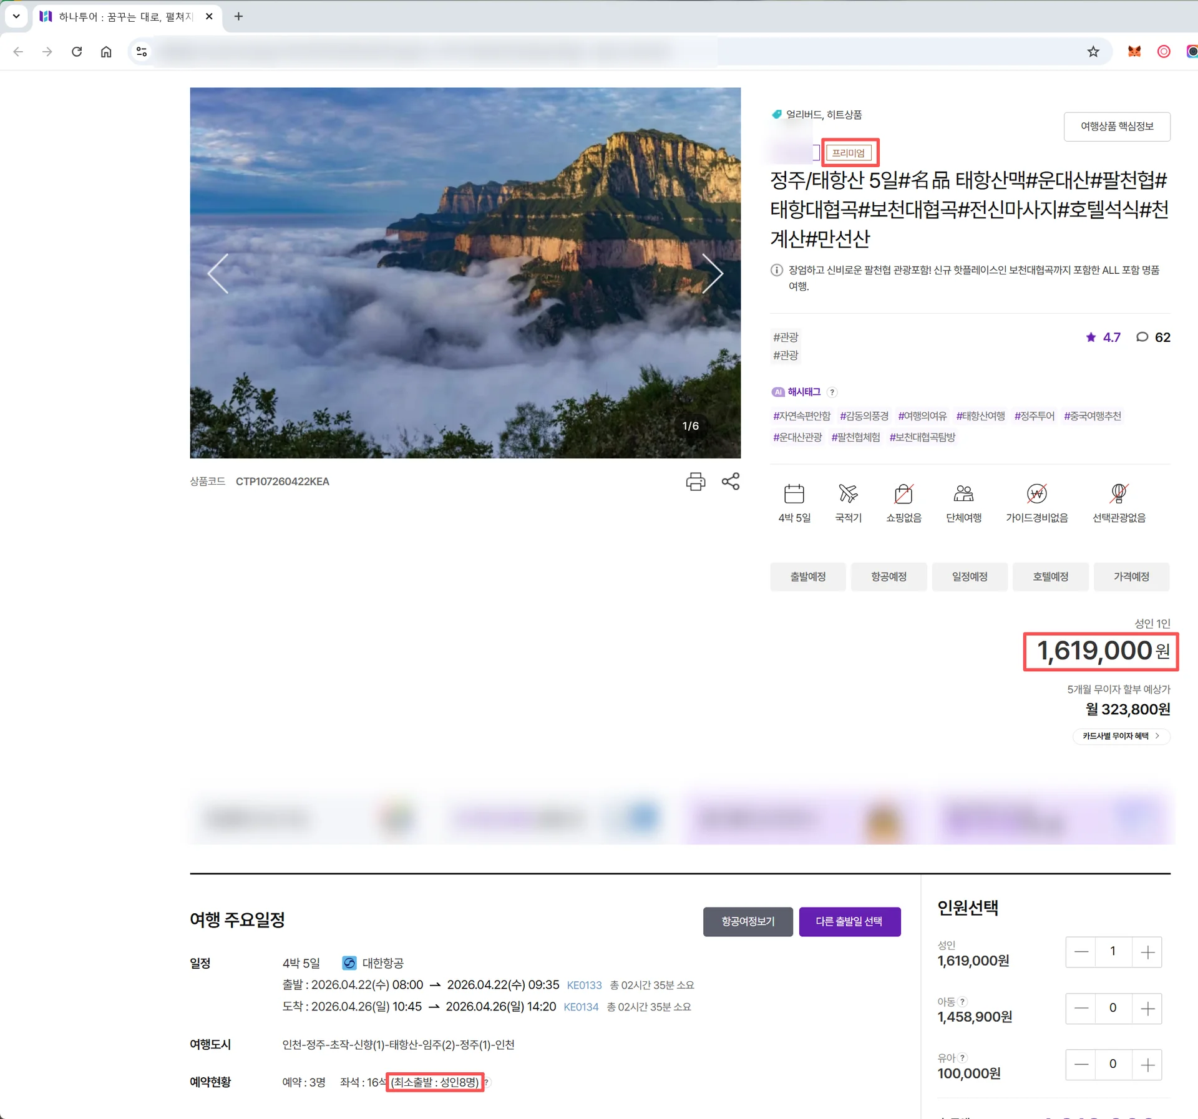Show next photo with right arrow
This screenshot has height=1119, width=1198.
click(712, 273)
